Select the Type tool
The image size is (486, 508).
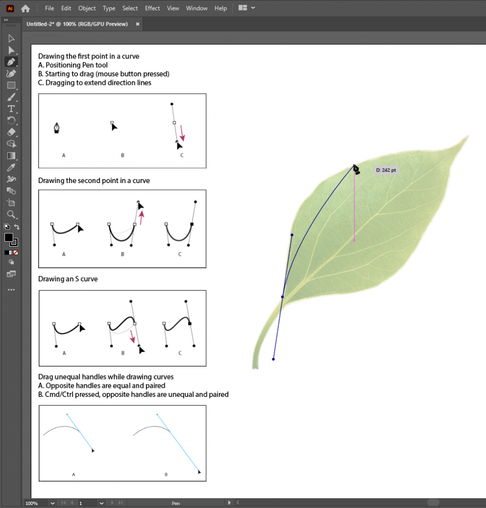[x=11, y=109]
